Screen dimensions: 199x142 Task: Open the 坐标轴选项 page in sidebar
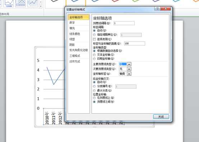(79, 17)
